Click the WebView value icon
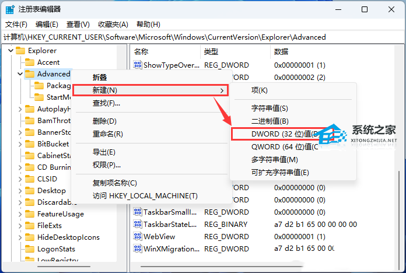 pos(138,236)
